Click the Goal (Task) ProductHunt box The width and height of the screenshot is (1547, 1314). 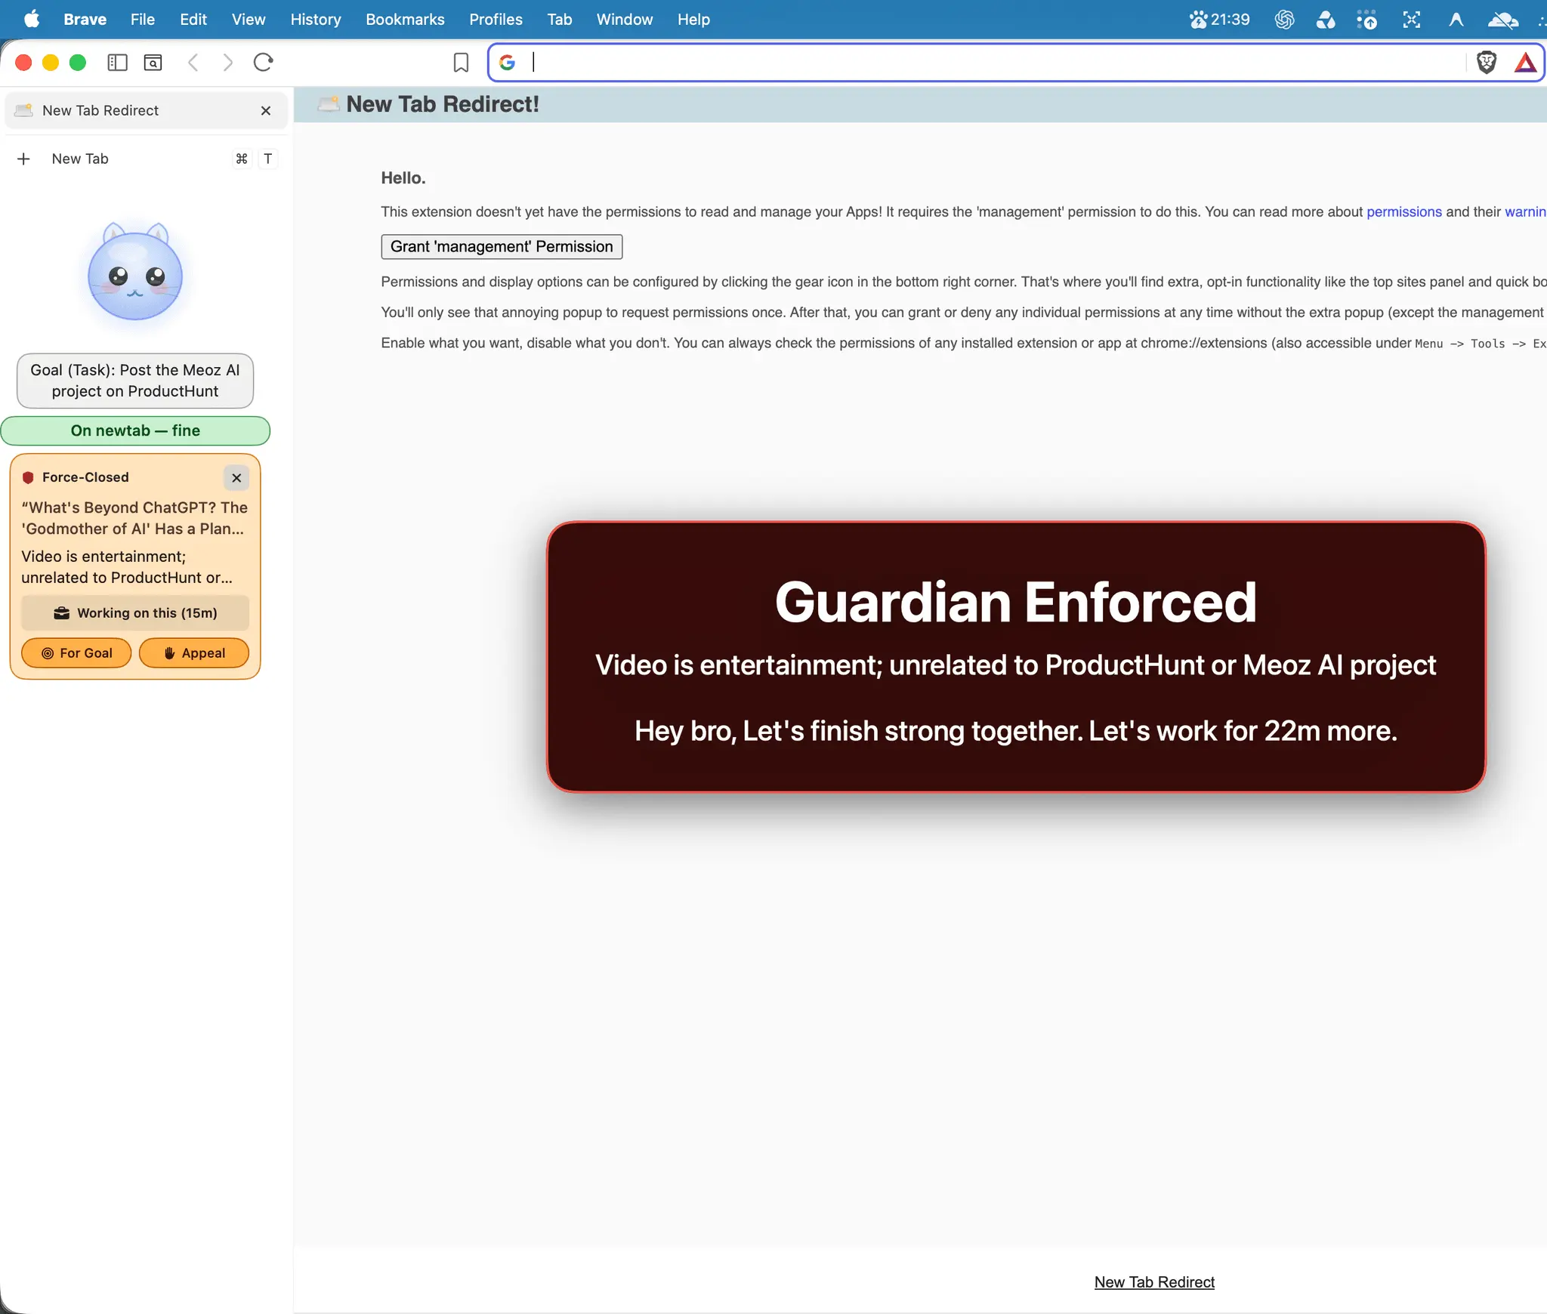(x=135, y=381)
